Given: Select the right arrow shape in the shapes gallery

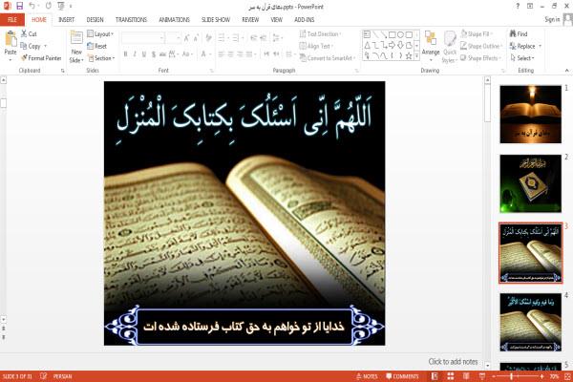Looking at the screenshot, I should (393, 45).
